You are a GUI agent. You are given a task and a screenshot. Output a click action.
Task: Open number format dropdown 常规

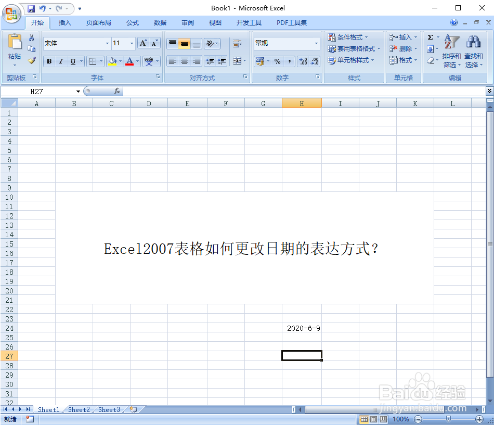coord(316,43)
